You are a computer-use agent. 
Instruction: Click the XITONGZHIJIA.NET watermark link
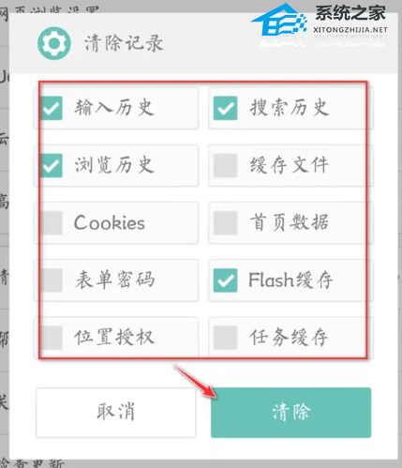tap(350, 30)
